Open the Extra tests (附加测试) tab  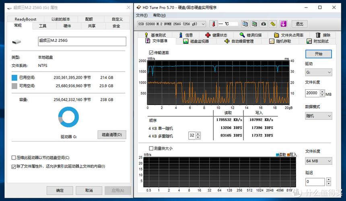pos(318,41)
